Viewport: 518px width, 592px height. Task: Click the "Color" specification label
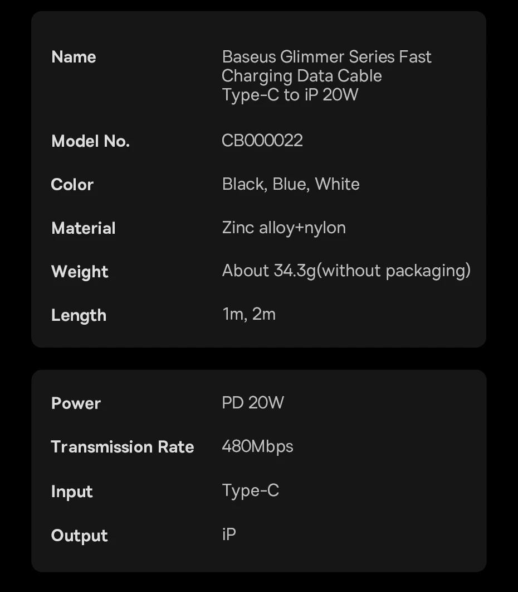point(72,185)
